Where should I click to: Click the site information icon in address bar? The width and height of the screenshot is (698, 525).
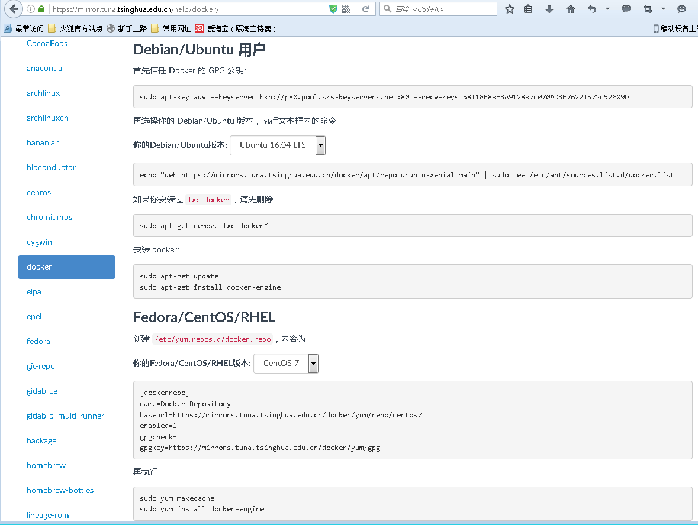(x=31, y=9)
